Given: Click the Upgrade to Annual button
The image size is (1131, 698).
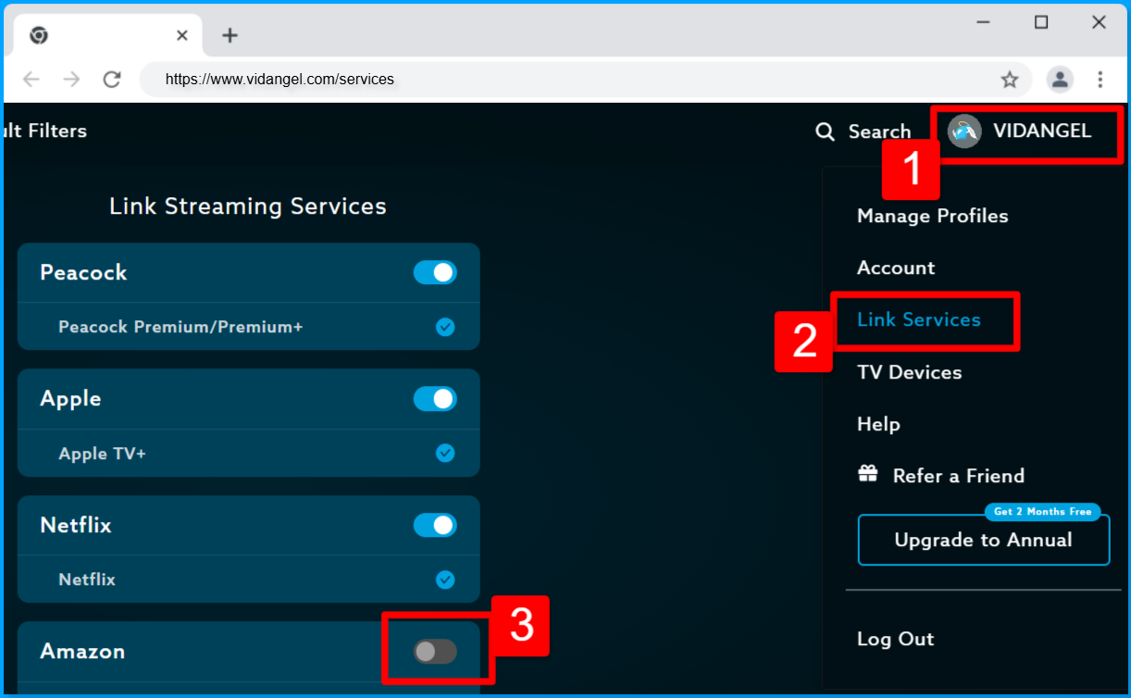Looking at the screenshot, I should pos(983,540).
